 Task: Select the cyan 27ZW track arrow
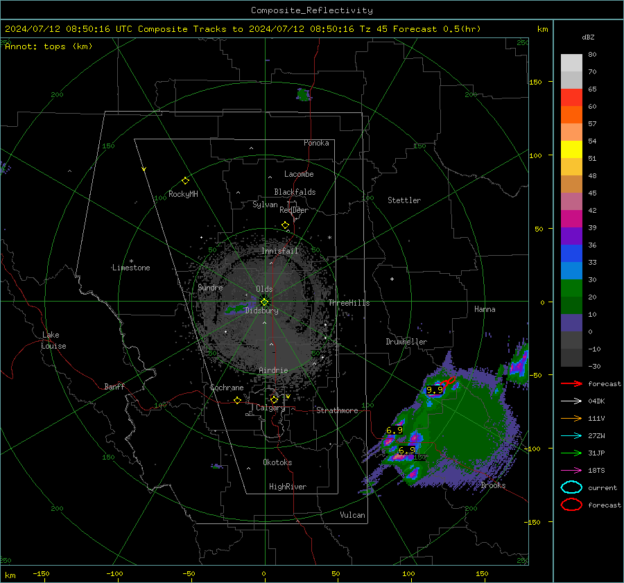[571, 436]
